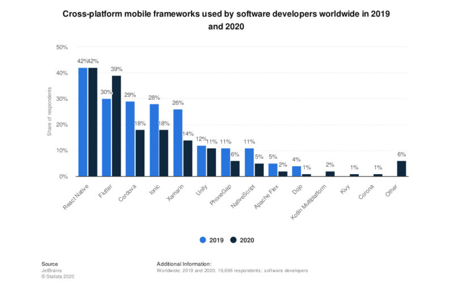This screenshot has height=288, width=453.
Task: Click the Cordova 2019 bar at 29%
Action: tap(130, 139)
